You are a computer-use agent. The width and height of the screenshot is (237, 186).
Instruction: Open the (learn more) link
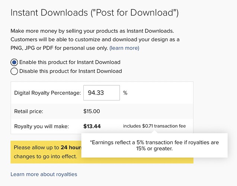click(x=124, y=48)
